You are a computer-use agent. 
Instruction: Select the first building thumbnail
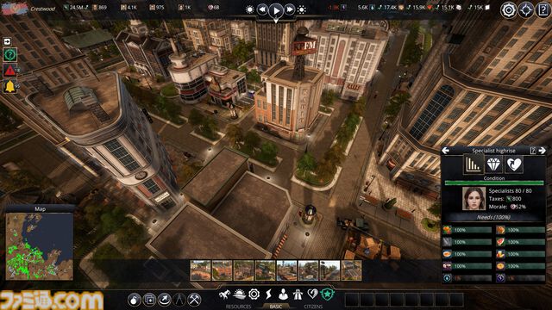[200, 270]
